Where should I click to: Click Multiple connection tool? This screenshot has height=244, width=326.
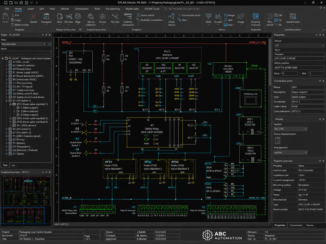[149, 20]
